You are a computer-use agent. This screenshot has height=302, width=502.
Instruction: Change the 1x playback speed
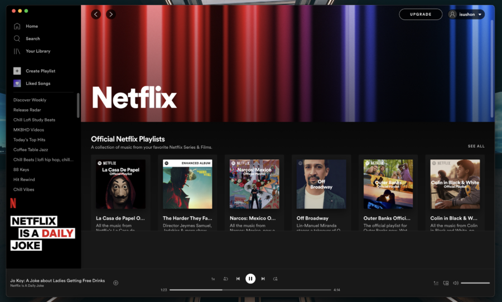(x=213, y=279)
